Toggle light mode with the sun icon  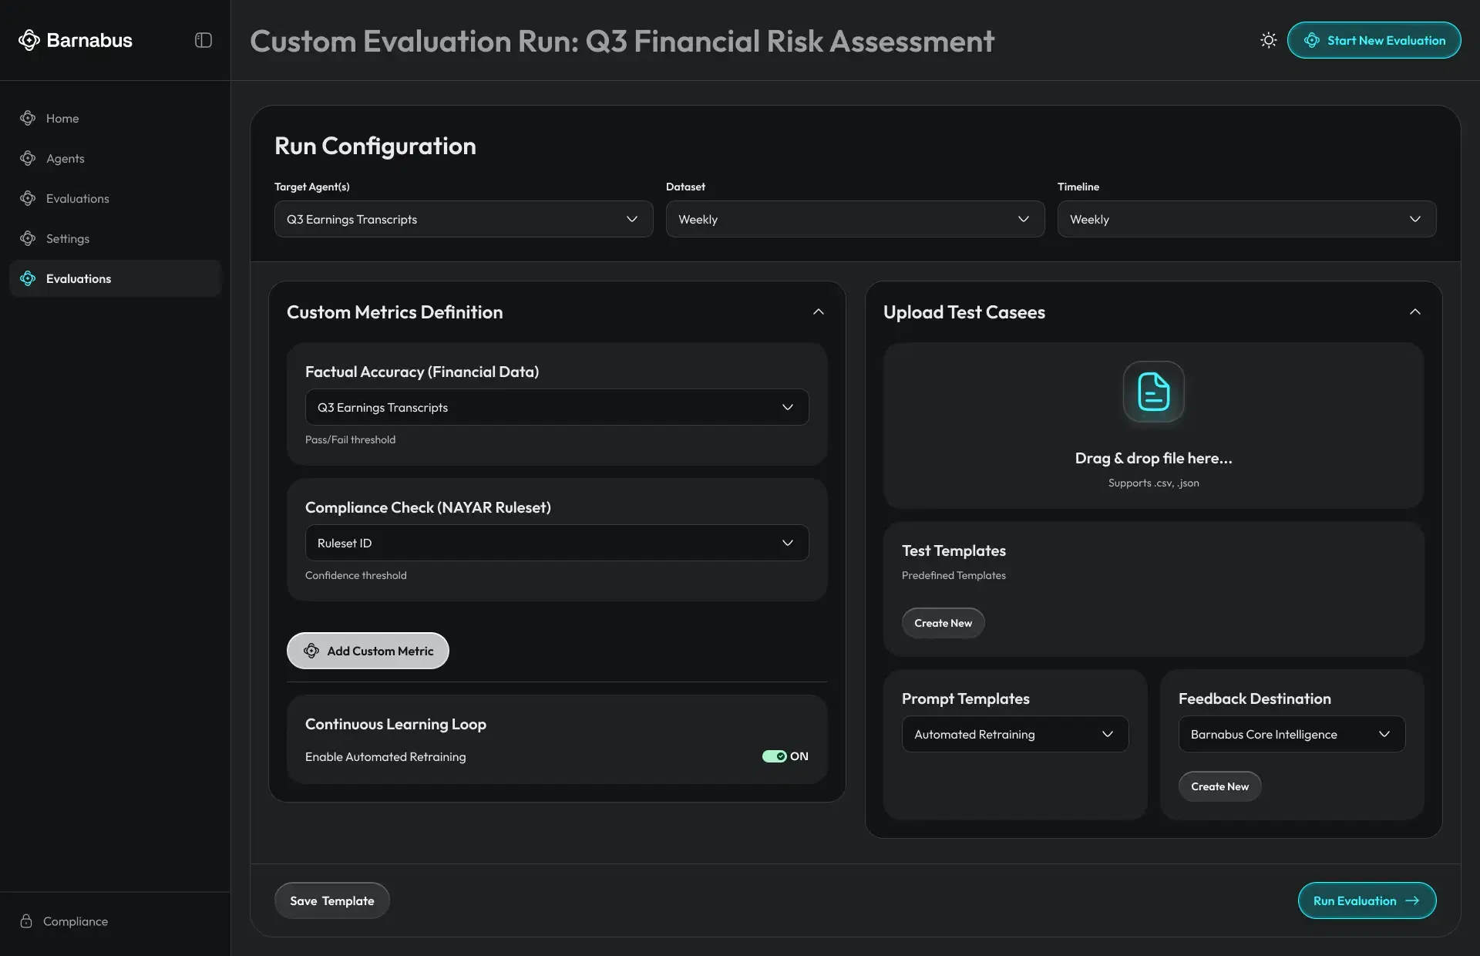click(1267, 40)
